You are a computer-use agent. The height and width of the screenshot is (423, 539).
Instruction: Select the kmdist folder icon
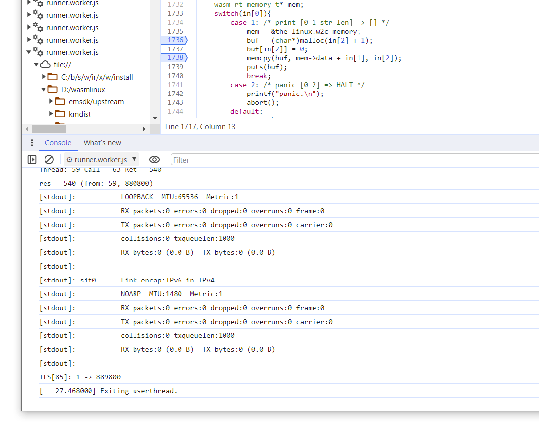[60, 114]
